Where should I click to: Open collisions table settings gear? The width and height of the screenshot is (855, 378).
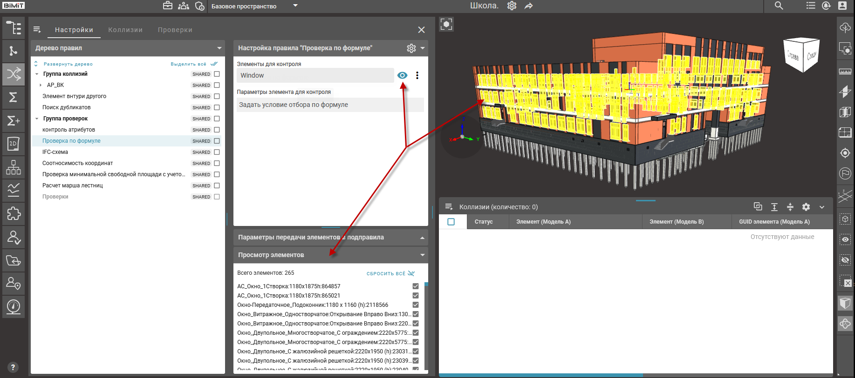[806, 207]
